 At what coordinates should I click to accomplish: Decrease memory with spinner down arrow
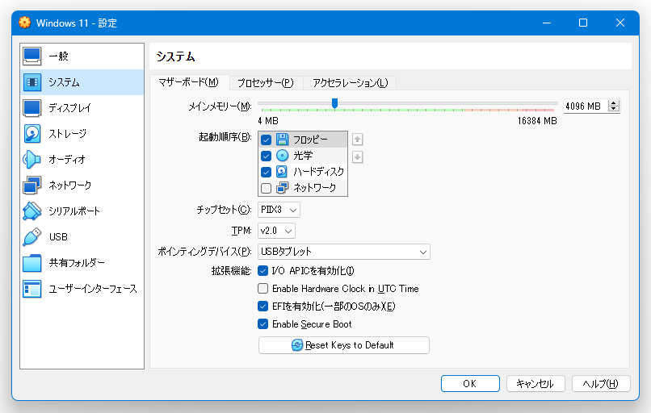click(614, 109)
